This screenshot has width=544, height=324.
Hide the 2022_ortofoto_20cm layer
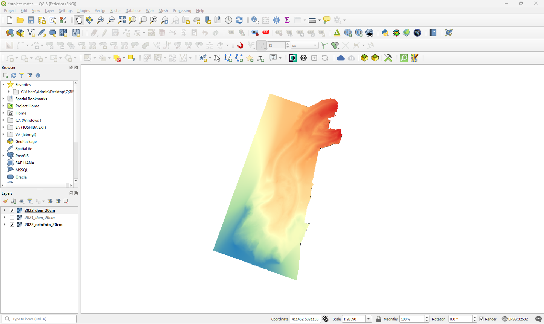(12, 225)
